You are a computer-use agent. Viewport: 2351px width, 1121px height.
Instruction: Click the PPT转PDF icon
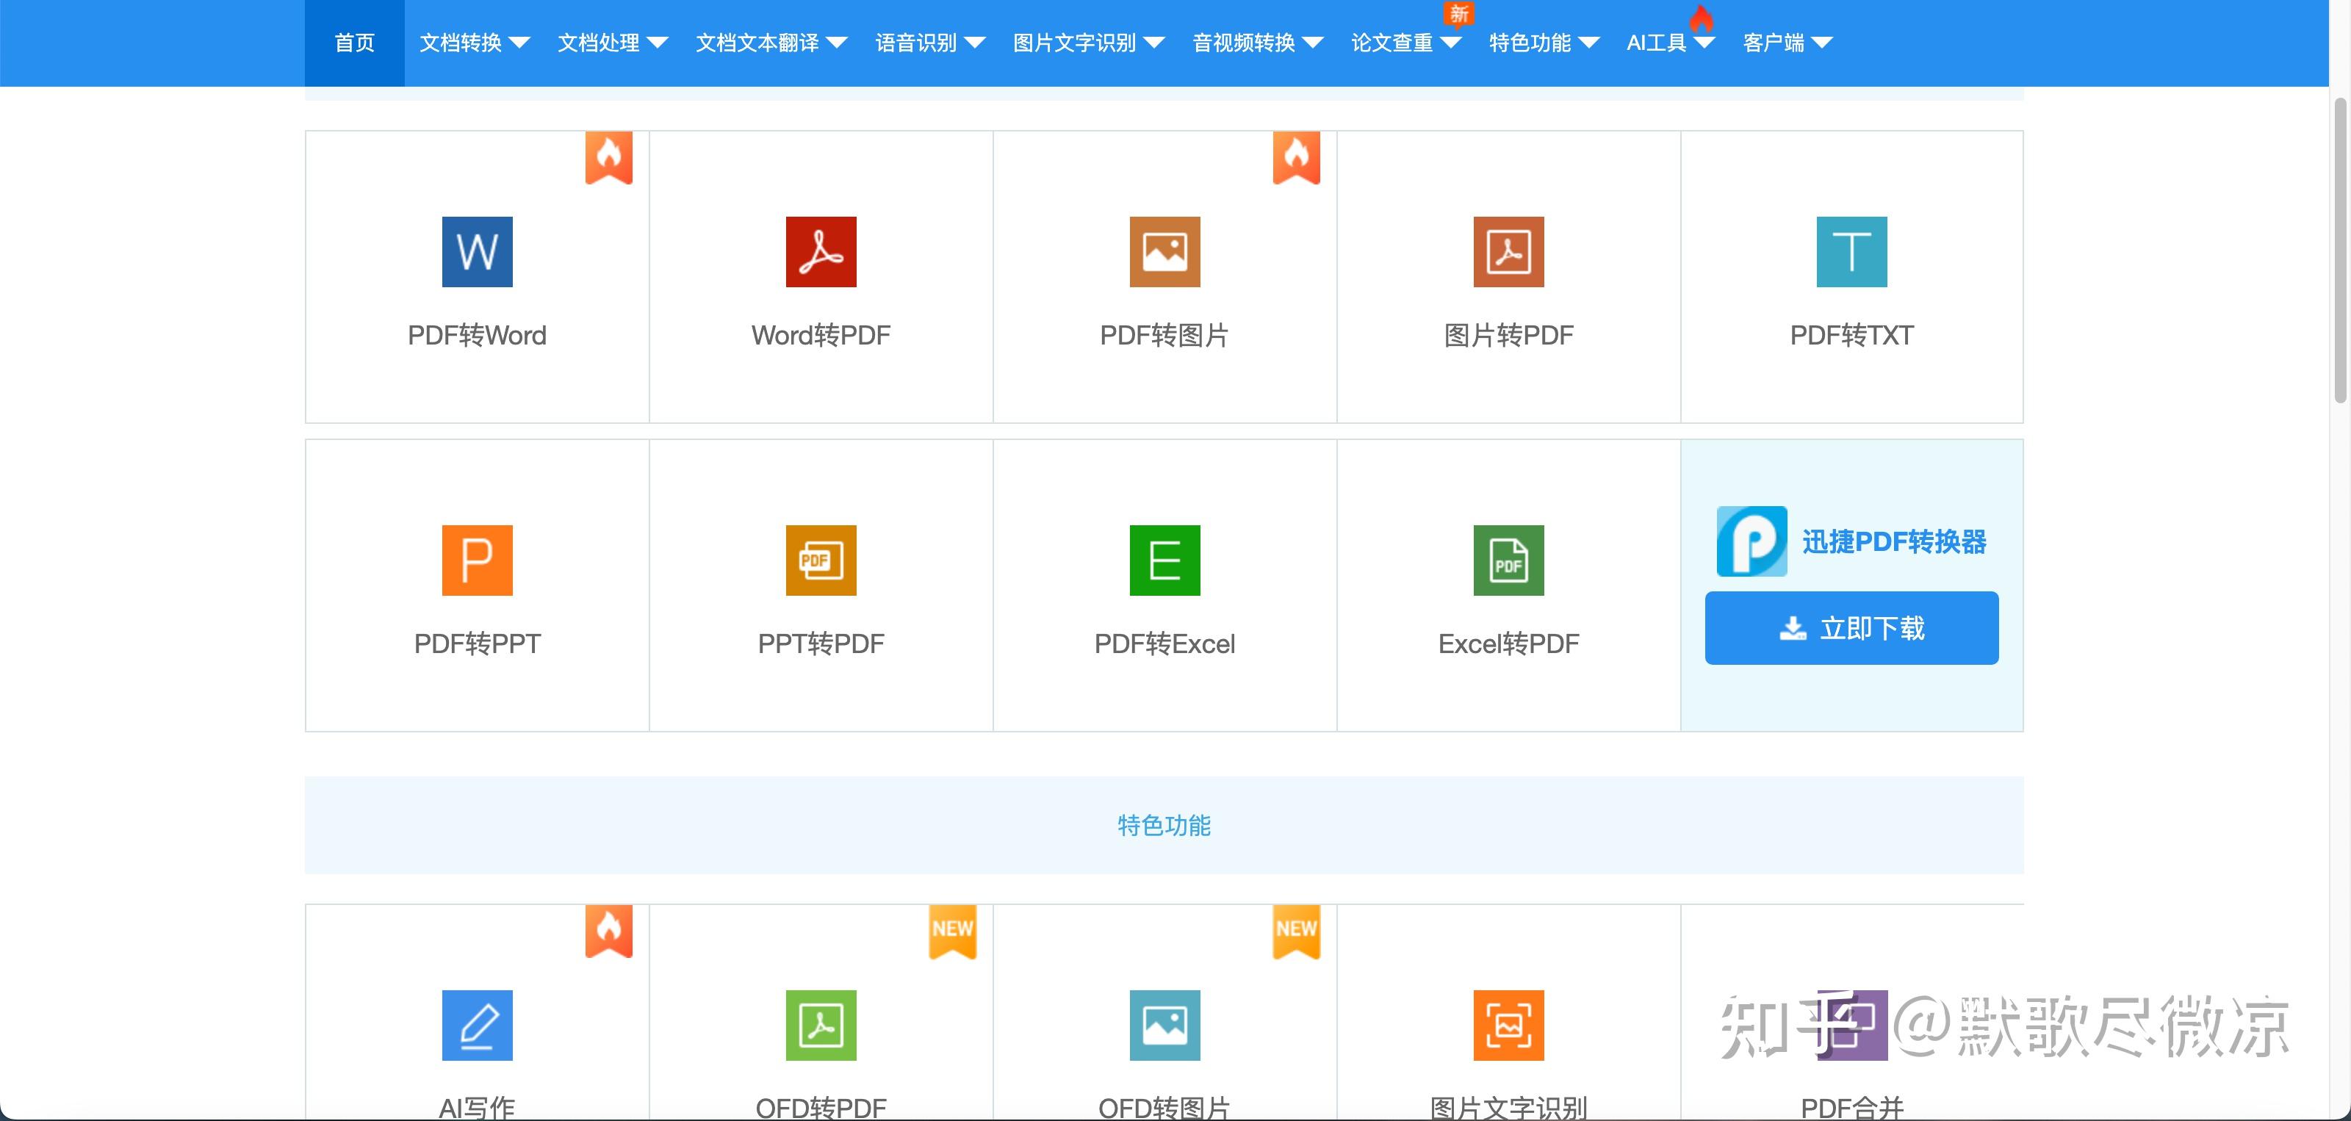(821, 560)
